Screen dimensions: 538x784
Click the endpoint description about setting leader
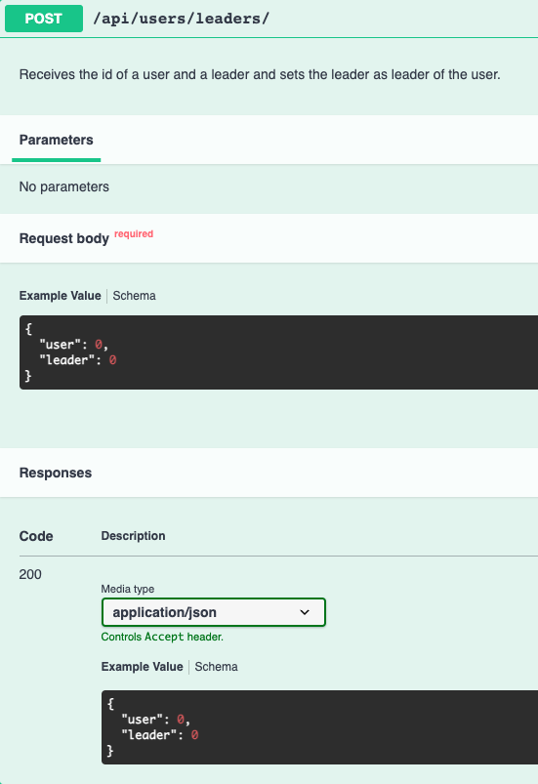coord(260,74)
